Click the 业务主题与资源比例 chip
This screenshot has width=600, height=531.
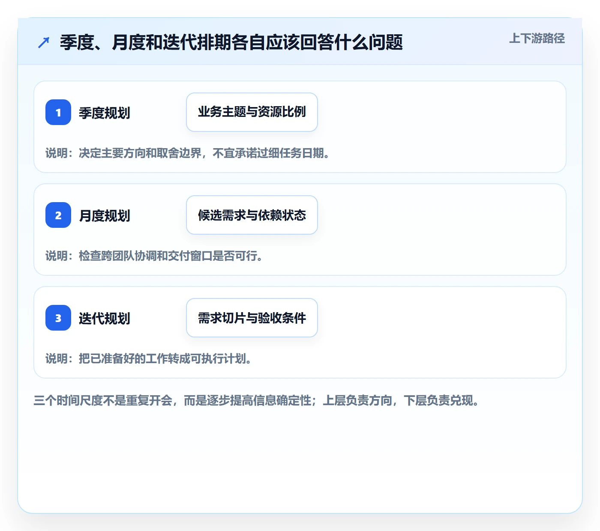[x=252, y=112]
